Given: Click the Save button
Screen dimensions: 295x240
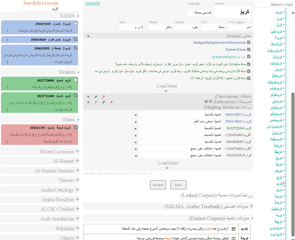Looking at the screenshot, I should point(178,185).
